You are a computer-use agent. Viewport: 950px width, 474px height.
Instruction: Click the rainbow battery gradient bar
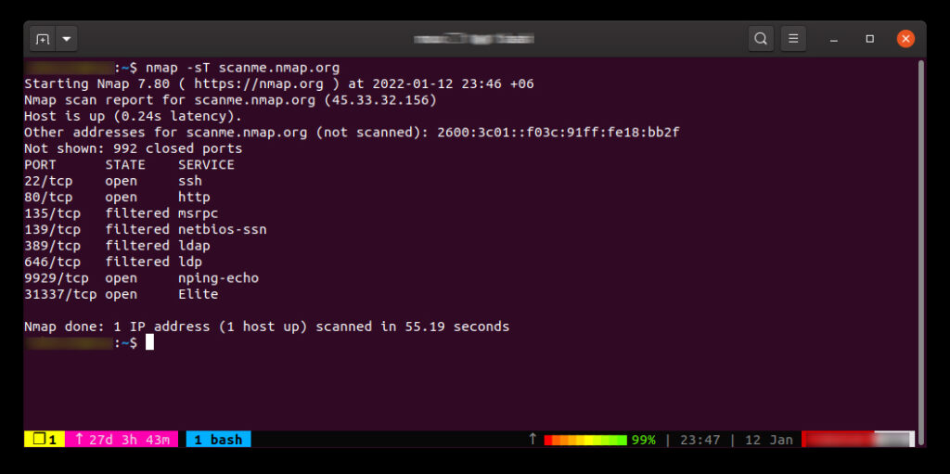click(x=585, y=440)
